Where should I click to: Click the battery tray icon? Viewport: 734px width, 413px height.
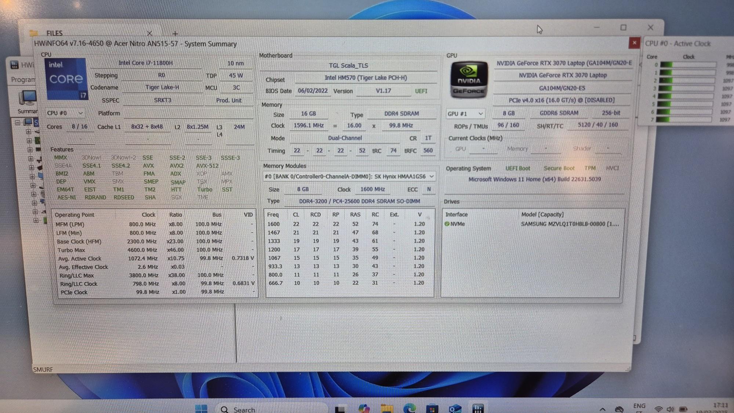[683, 409]
